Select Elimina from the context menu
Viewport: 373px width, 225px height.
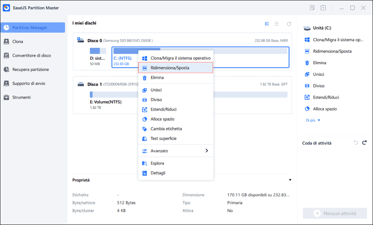tap(176, 78)
